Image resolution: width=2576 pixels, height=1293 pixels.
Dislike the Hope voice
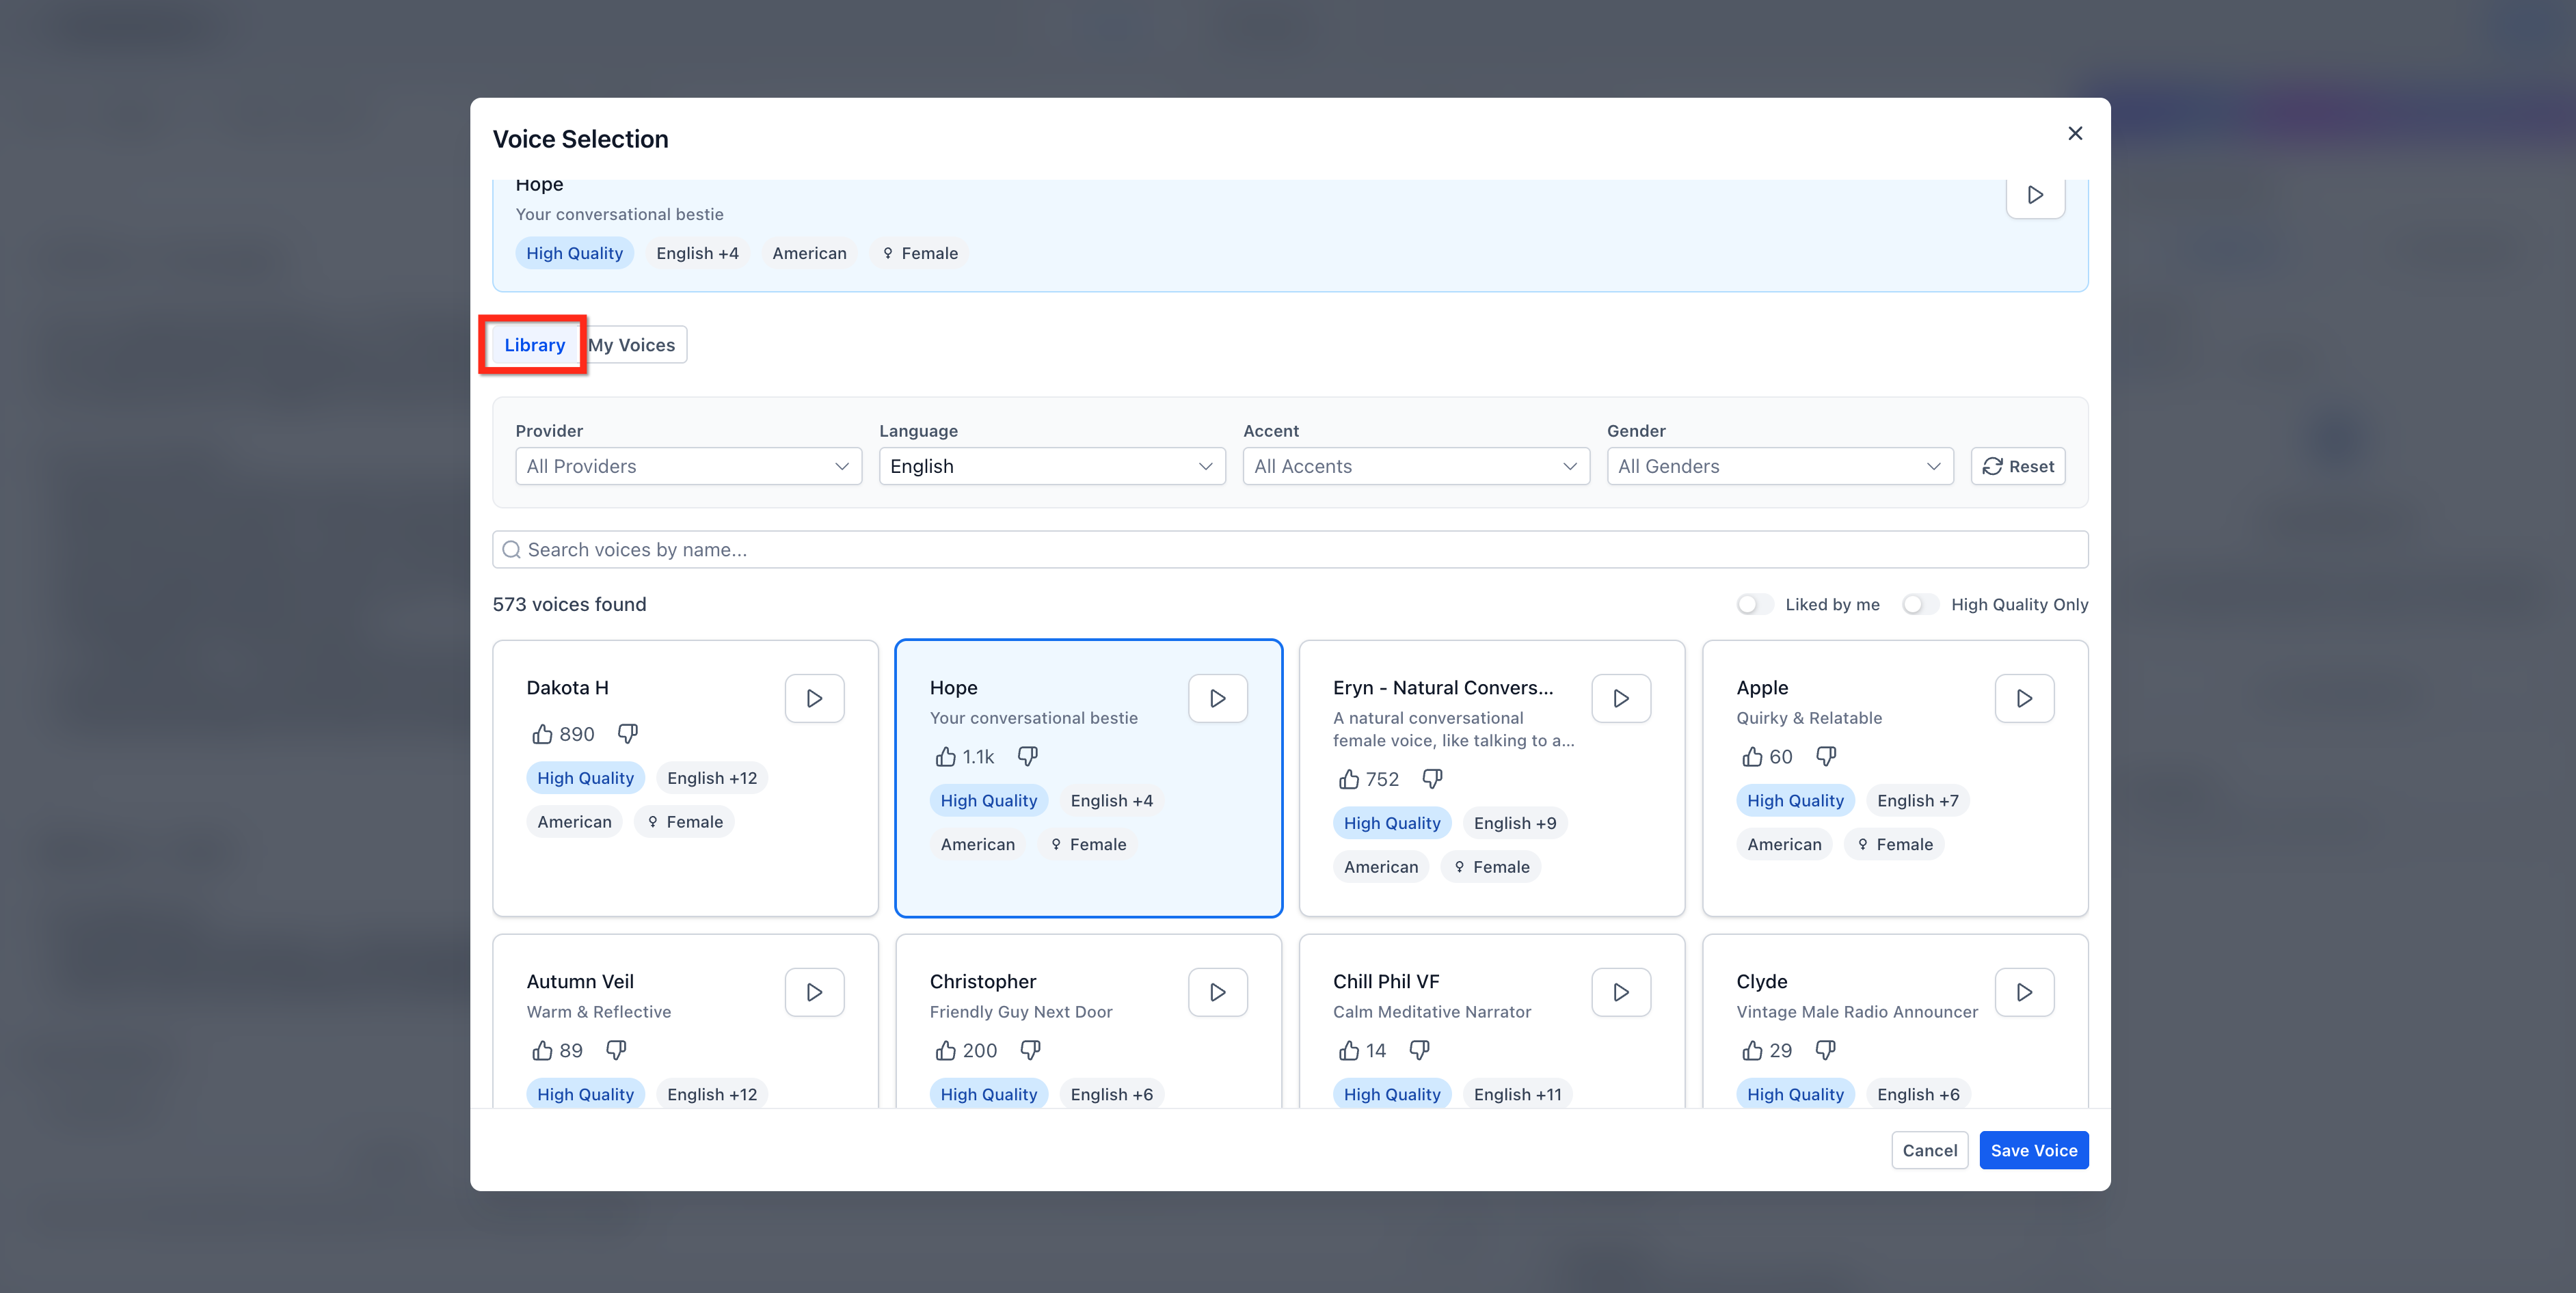point(1027,757)
